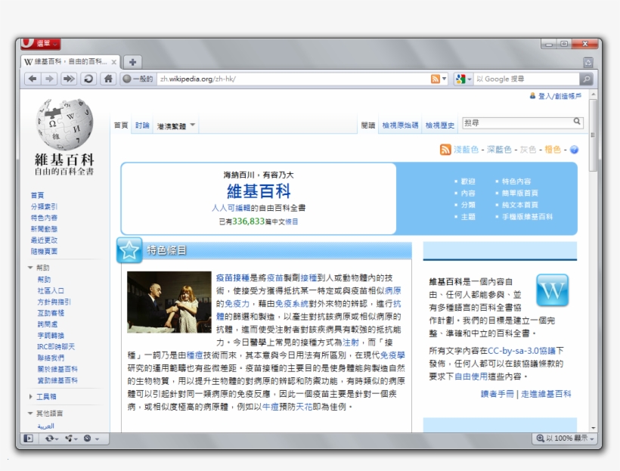Open the 疫苗接種 article link

[233, 278]
